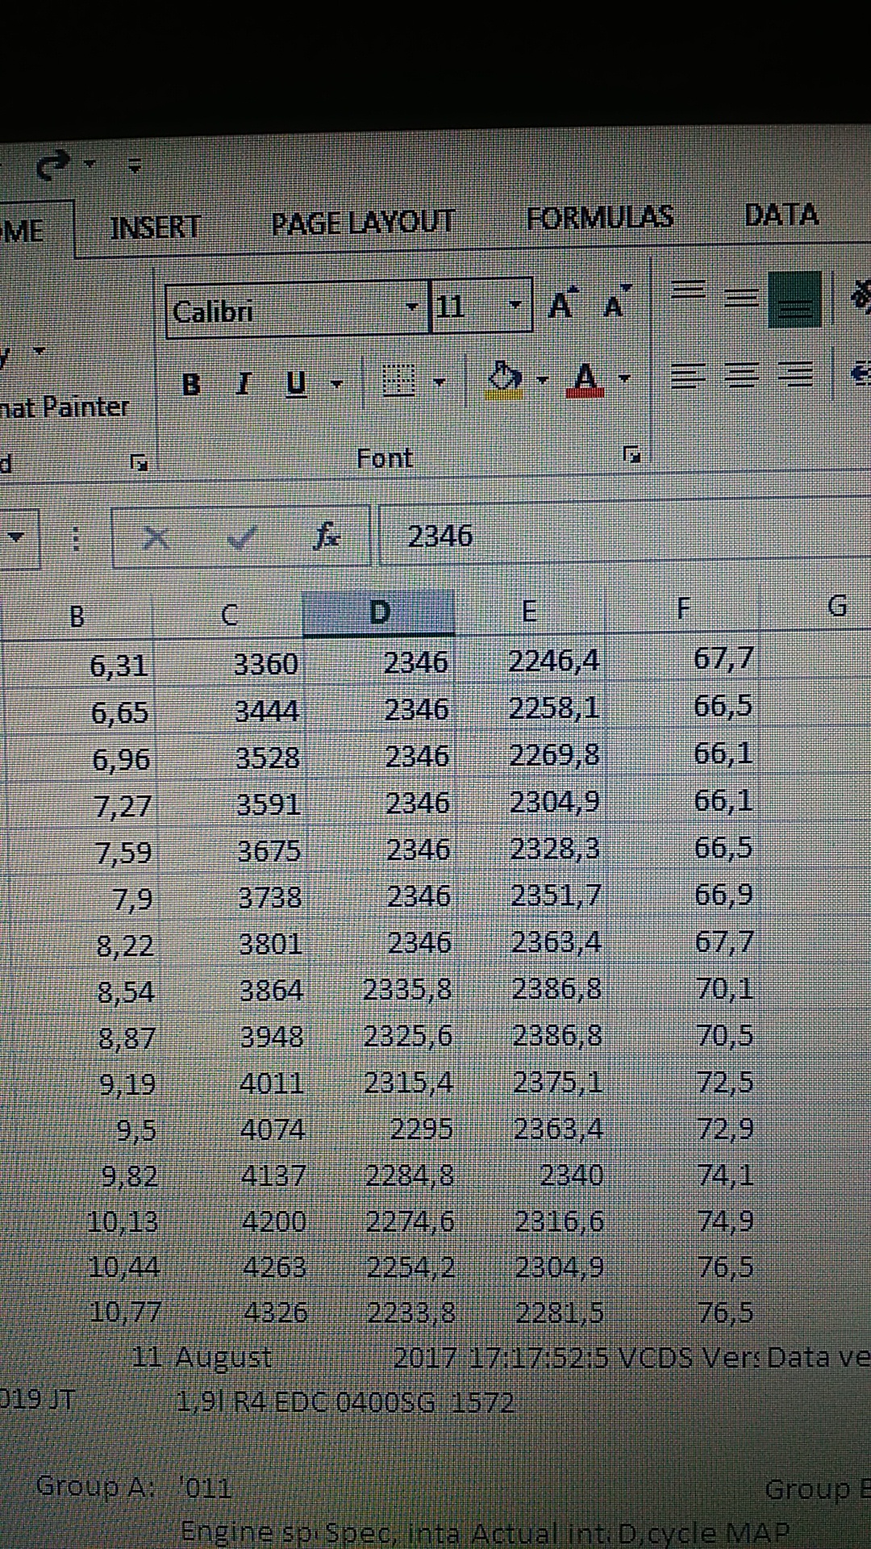Click the Fill Color paint bucket

point(505,378)
